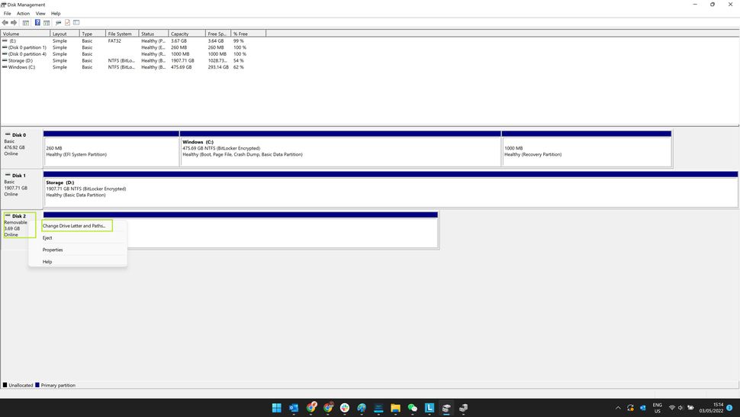Open the Action menu

point(23,13)
